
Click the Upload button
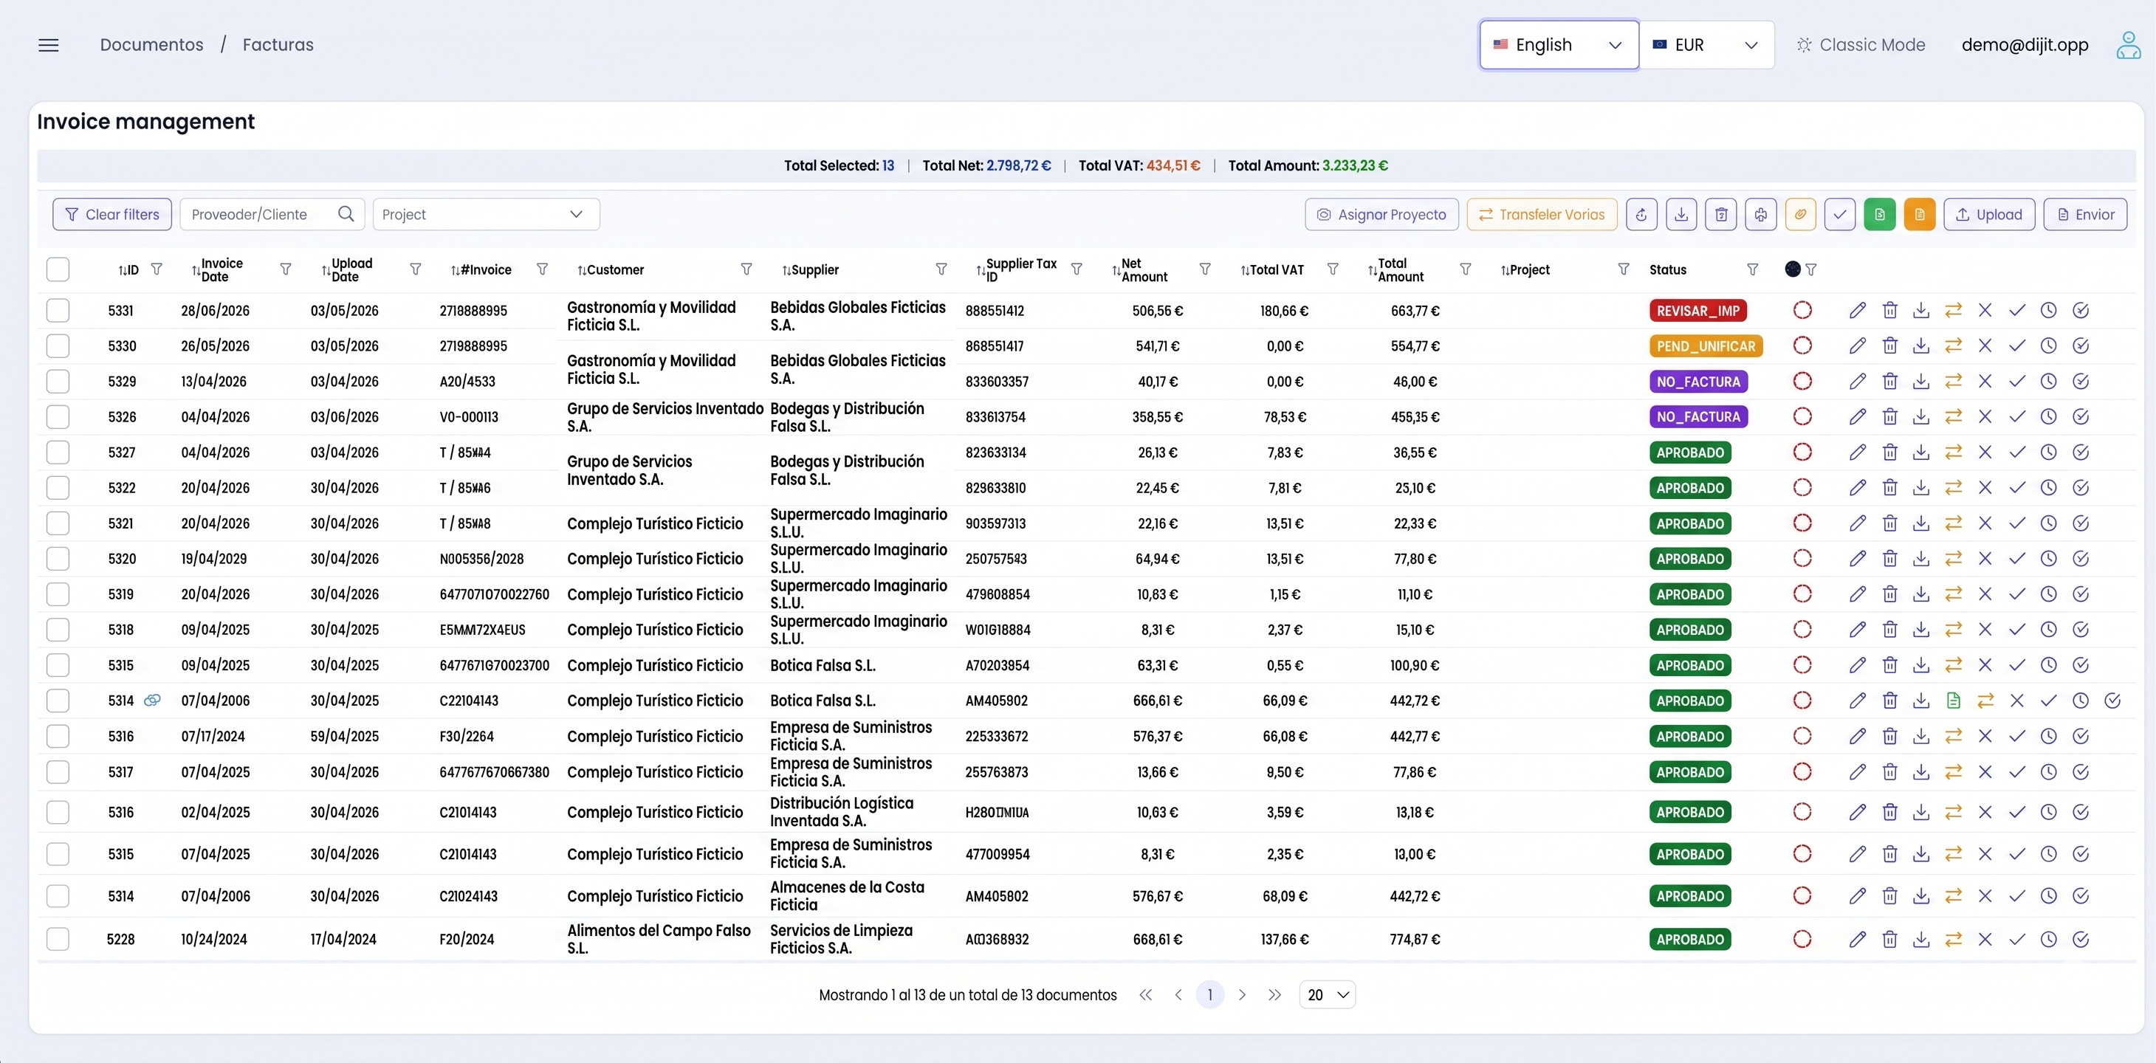(1988, 214)
